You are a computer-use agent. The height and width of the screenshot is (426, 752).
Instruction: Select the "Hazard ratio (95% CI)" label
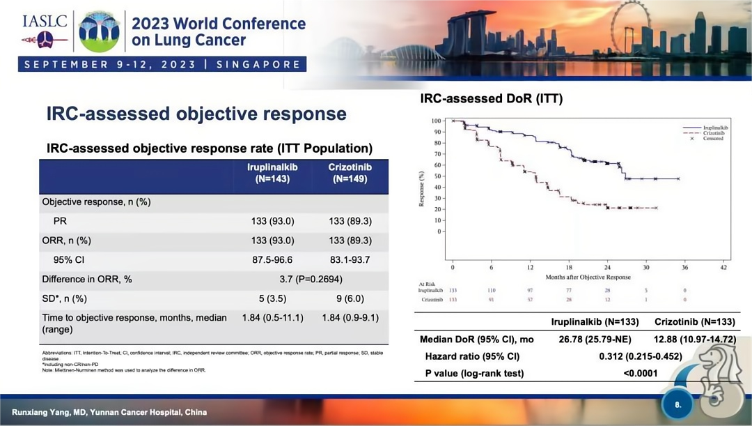pos(472,356)
